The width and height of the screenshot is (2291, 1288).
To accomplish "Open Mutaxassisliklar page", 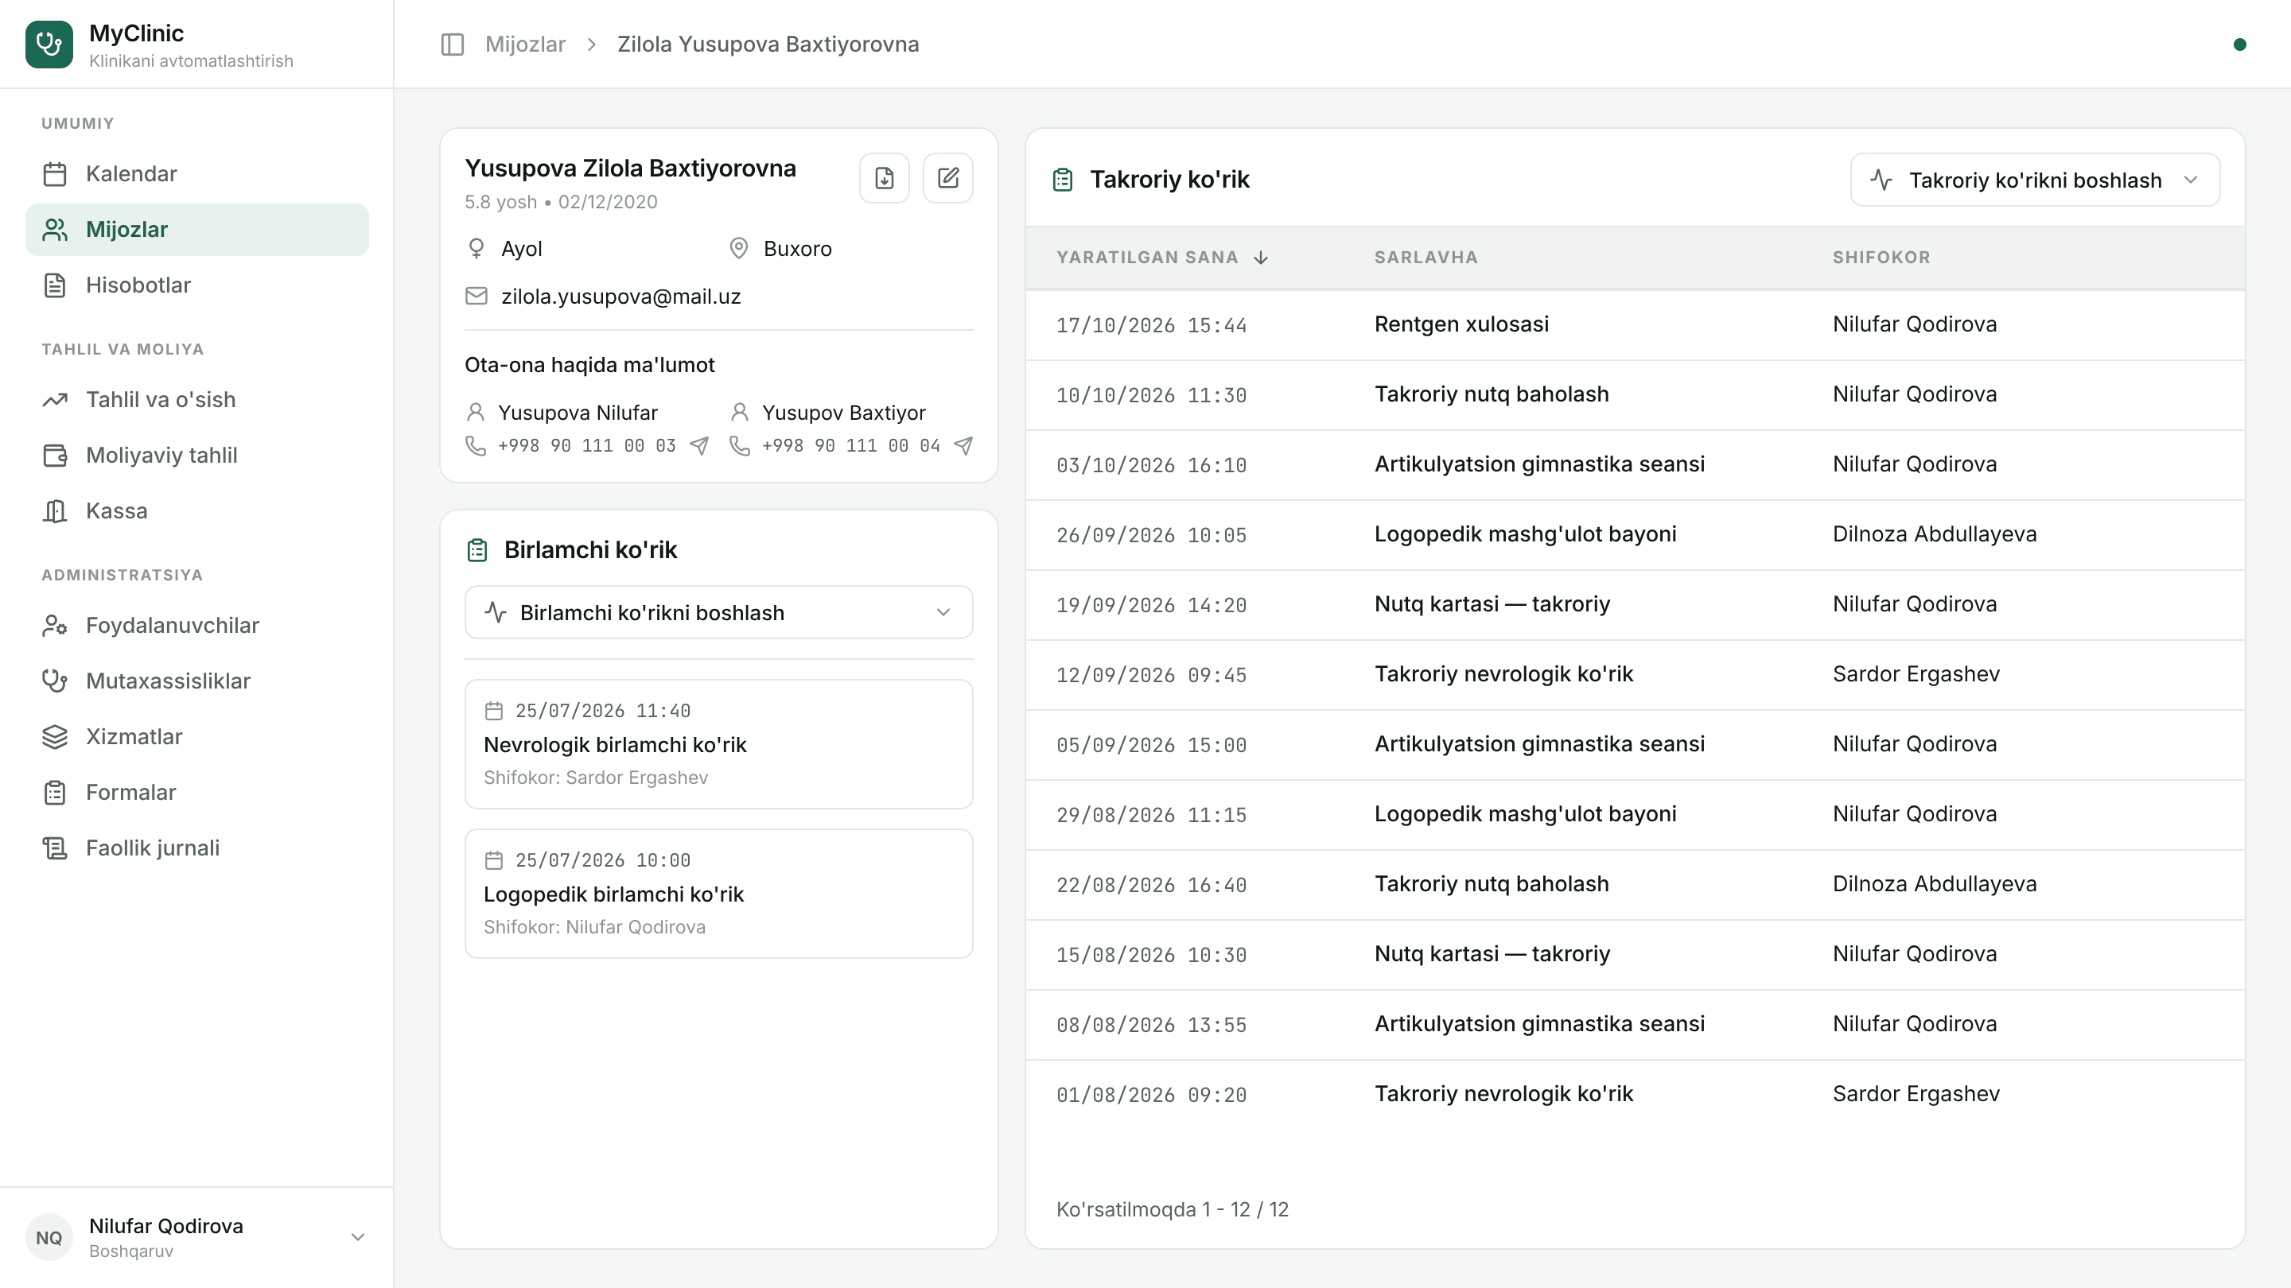I will 196,681.
